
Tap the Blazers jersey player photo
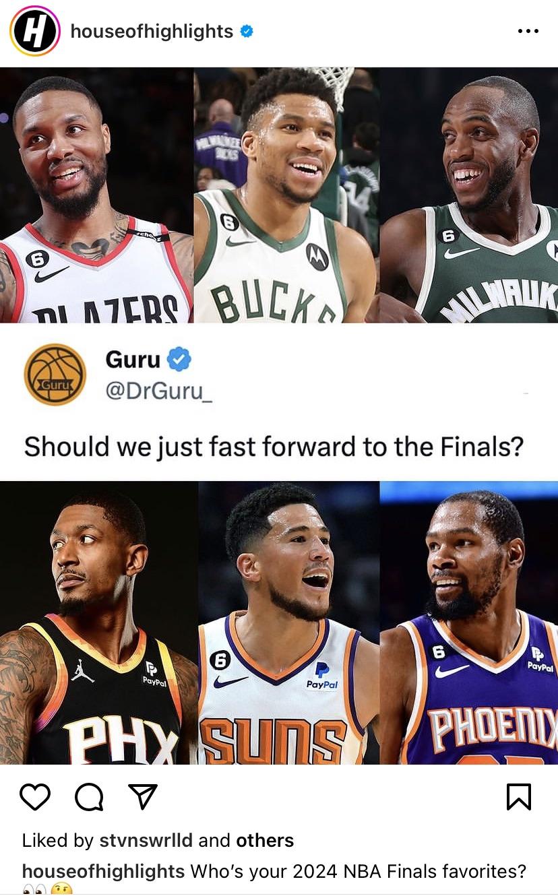click(96, 195)
